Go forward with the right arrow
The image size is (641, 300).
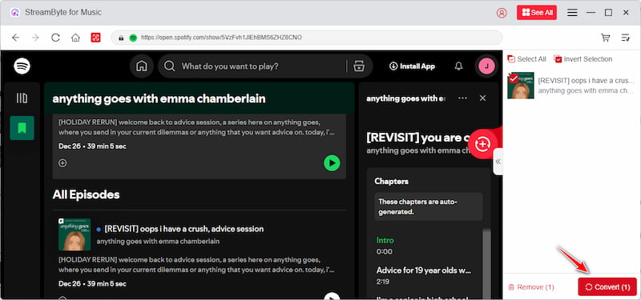coord(35,38)
